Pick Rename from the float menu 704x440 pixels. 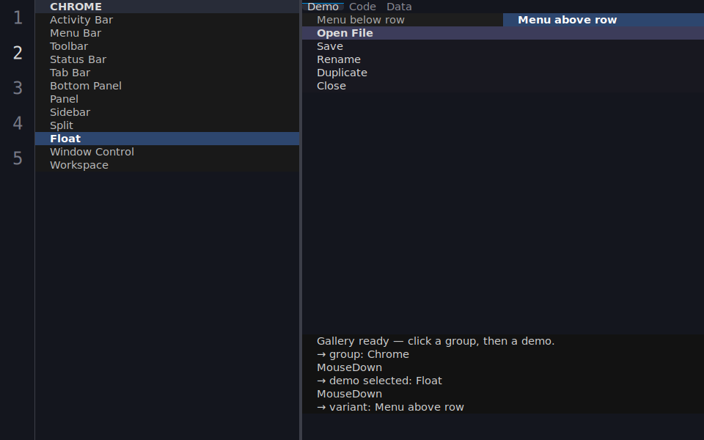(x=503, y=59)
